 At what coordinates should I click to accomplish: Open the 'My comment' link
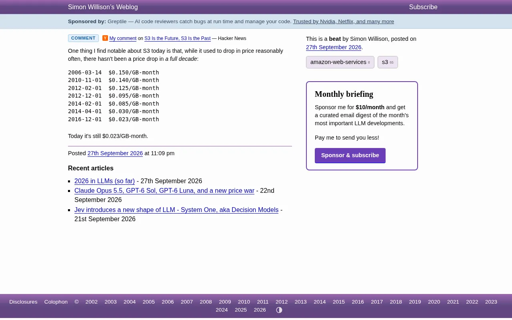123,38
